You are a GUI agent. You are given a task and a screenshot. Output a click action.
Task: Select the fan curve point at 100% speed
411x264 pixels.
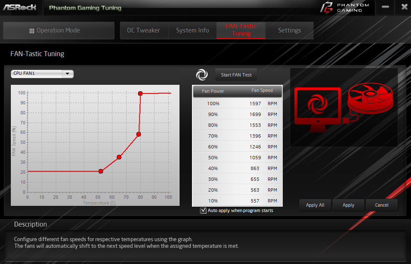(140, 94)
